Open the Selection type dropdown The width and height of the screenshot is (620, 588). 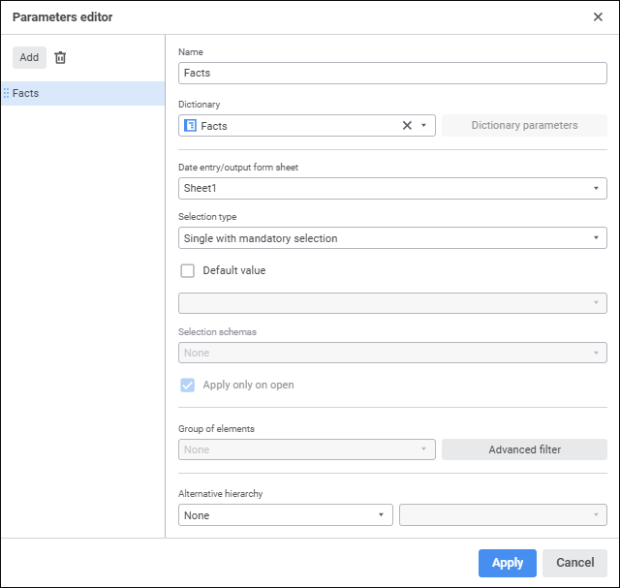(392, 238)
